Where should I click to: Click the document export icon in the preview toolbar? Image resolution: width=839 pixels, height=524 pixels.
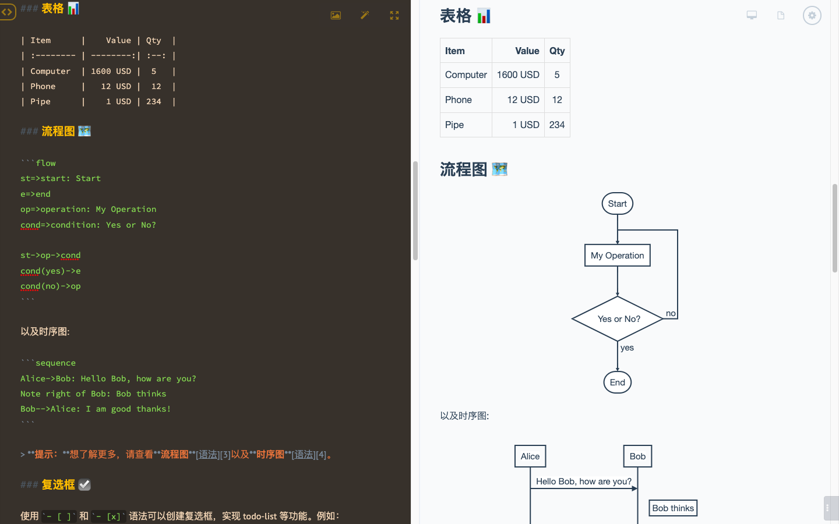(781, 16)
